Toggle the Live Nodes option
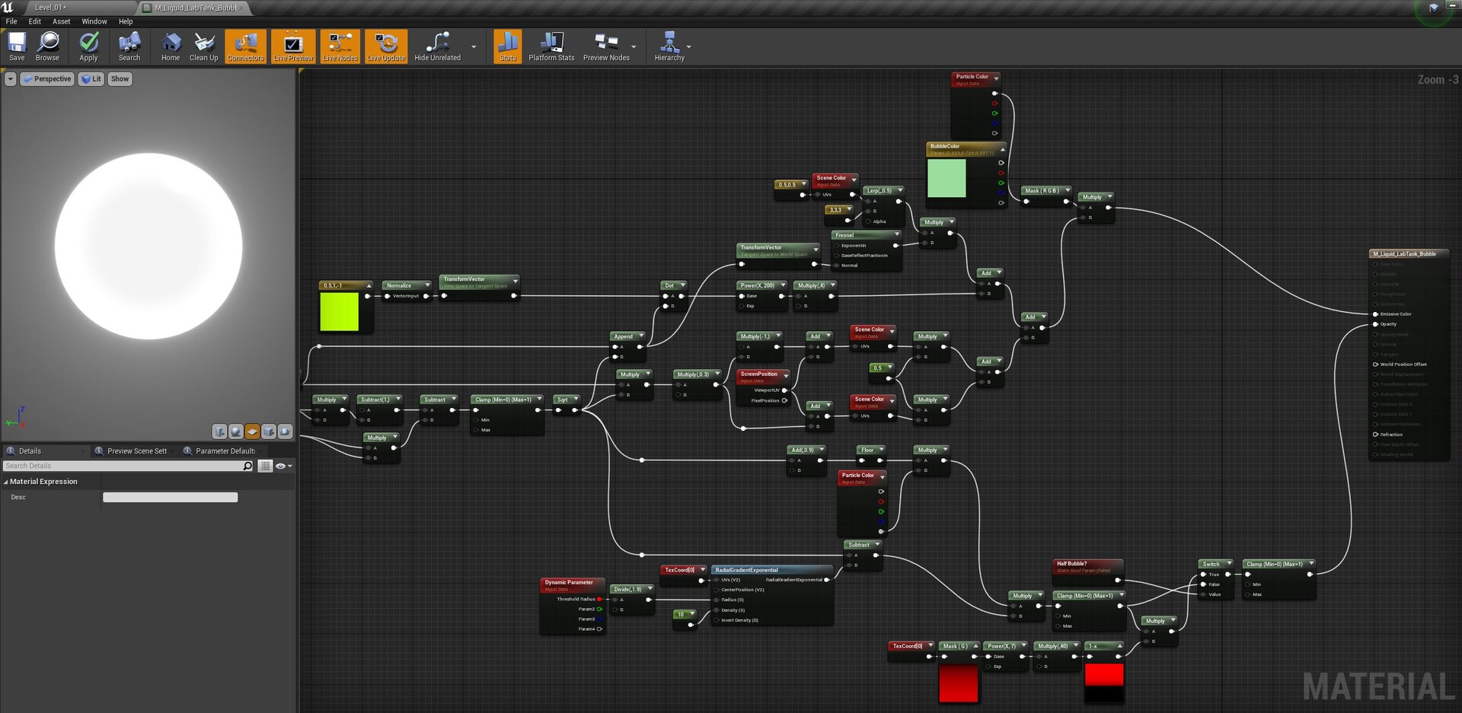The height and width of the screenshot is (713, 1462). (x=340, y=46)
